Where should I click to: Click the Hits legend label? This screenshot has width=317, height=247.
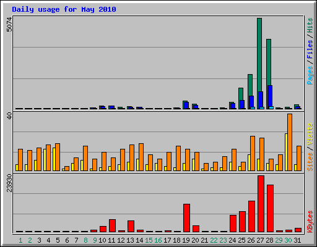coord(310,25)
